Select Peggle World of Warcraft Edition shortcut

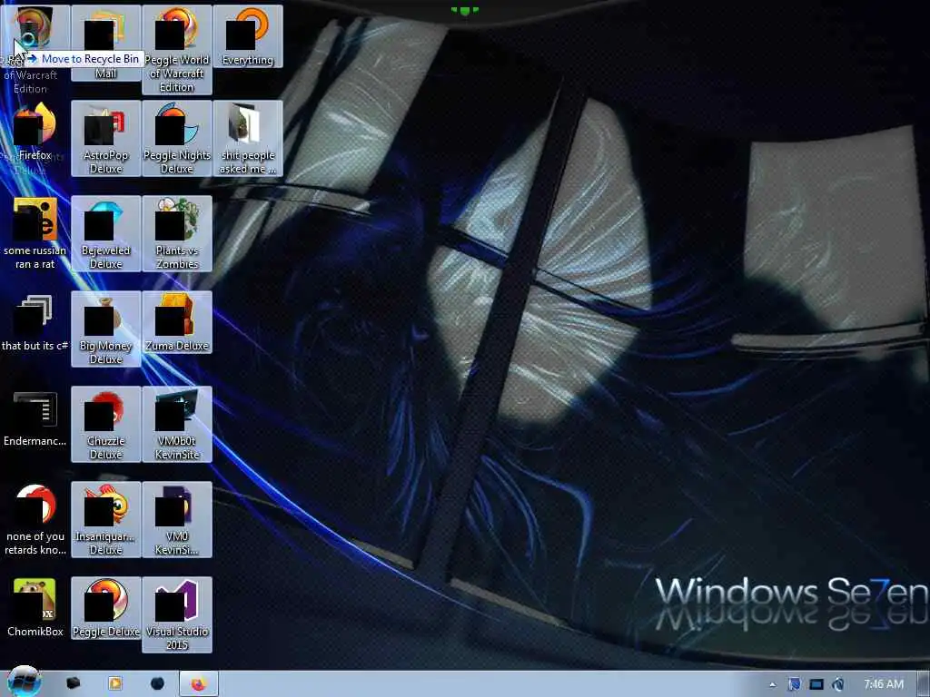click(x=177, y=50)
